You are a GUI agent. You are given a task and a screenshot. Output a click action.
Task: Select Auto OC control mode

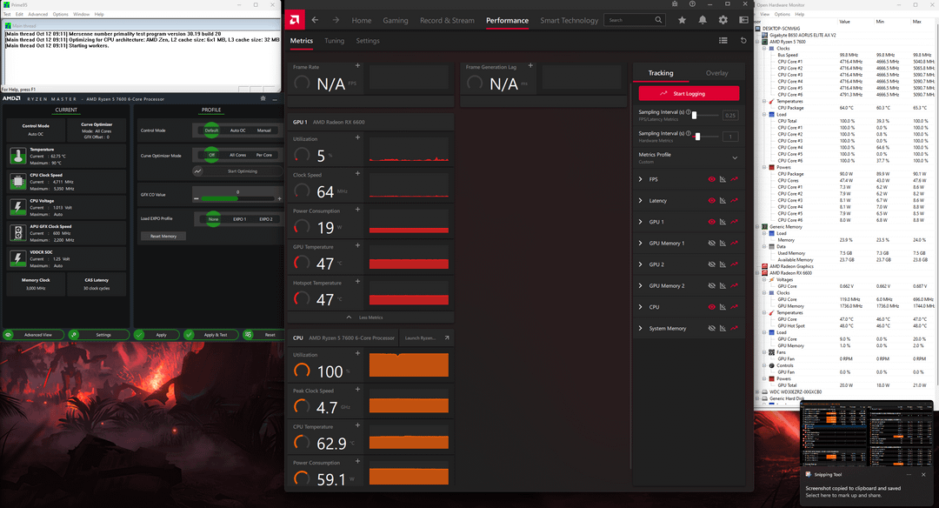(237, 130)
